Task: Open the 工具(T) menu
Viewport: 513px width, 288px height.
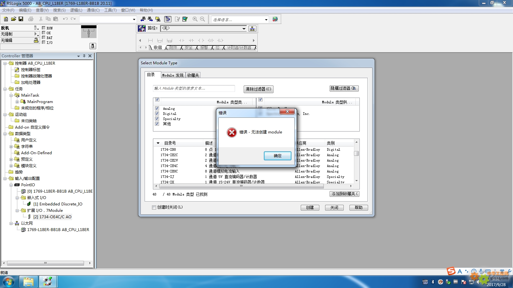Action: tap(110, 10)
